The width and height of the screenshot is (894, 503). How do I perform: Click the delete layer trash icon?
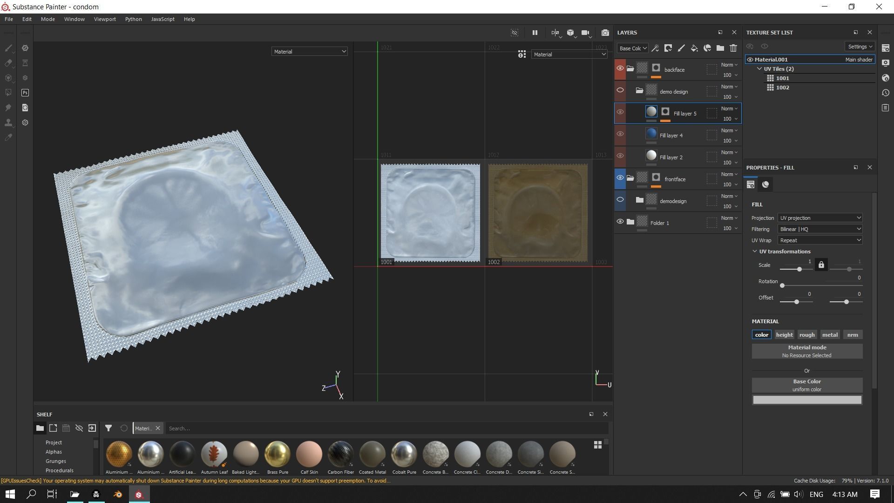click(733, 48)
